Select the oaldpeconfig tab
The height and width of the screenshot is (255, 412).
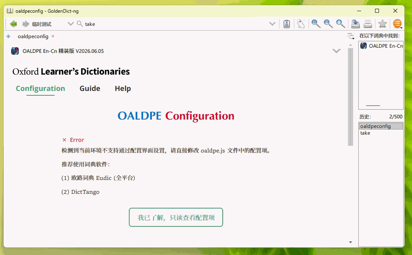tap(33, 36)
